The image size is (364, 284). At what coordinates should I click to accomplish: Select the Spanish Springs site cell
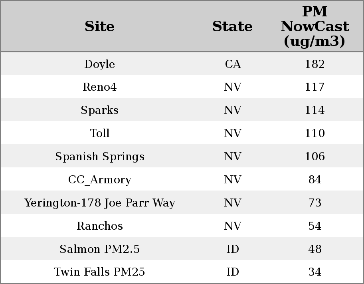click(99, 157)
